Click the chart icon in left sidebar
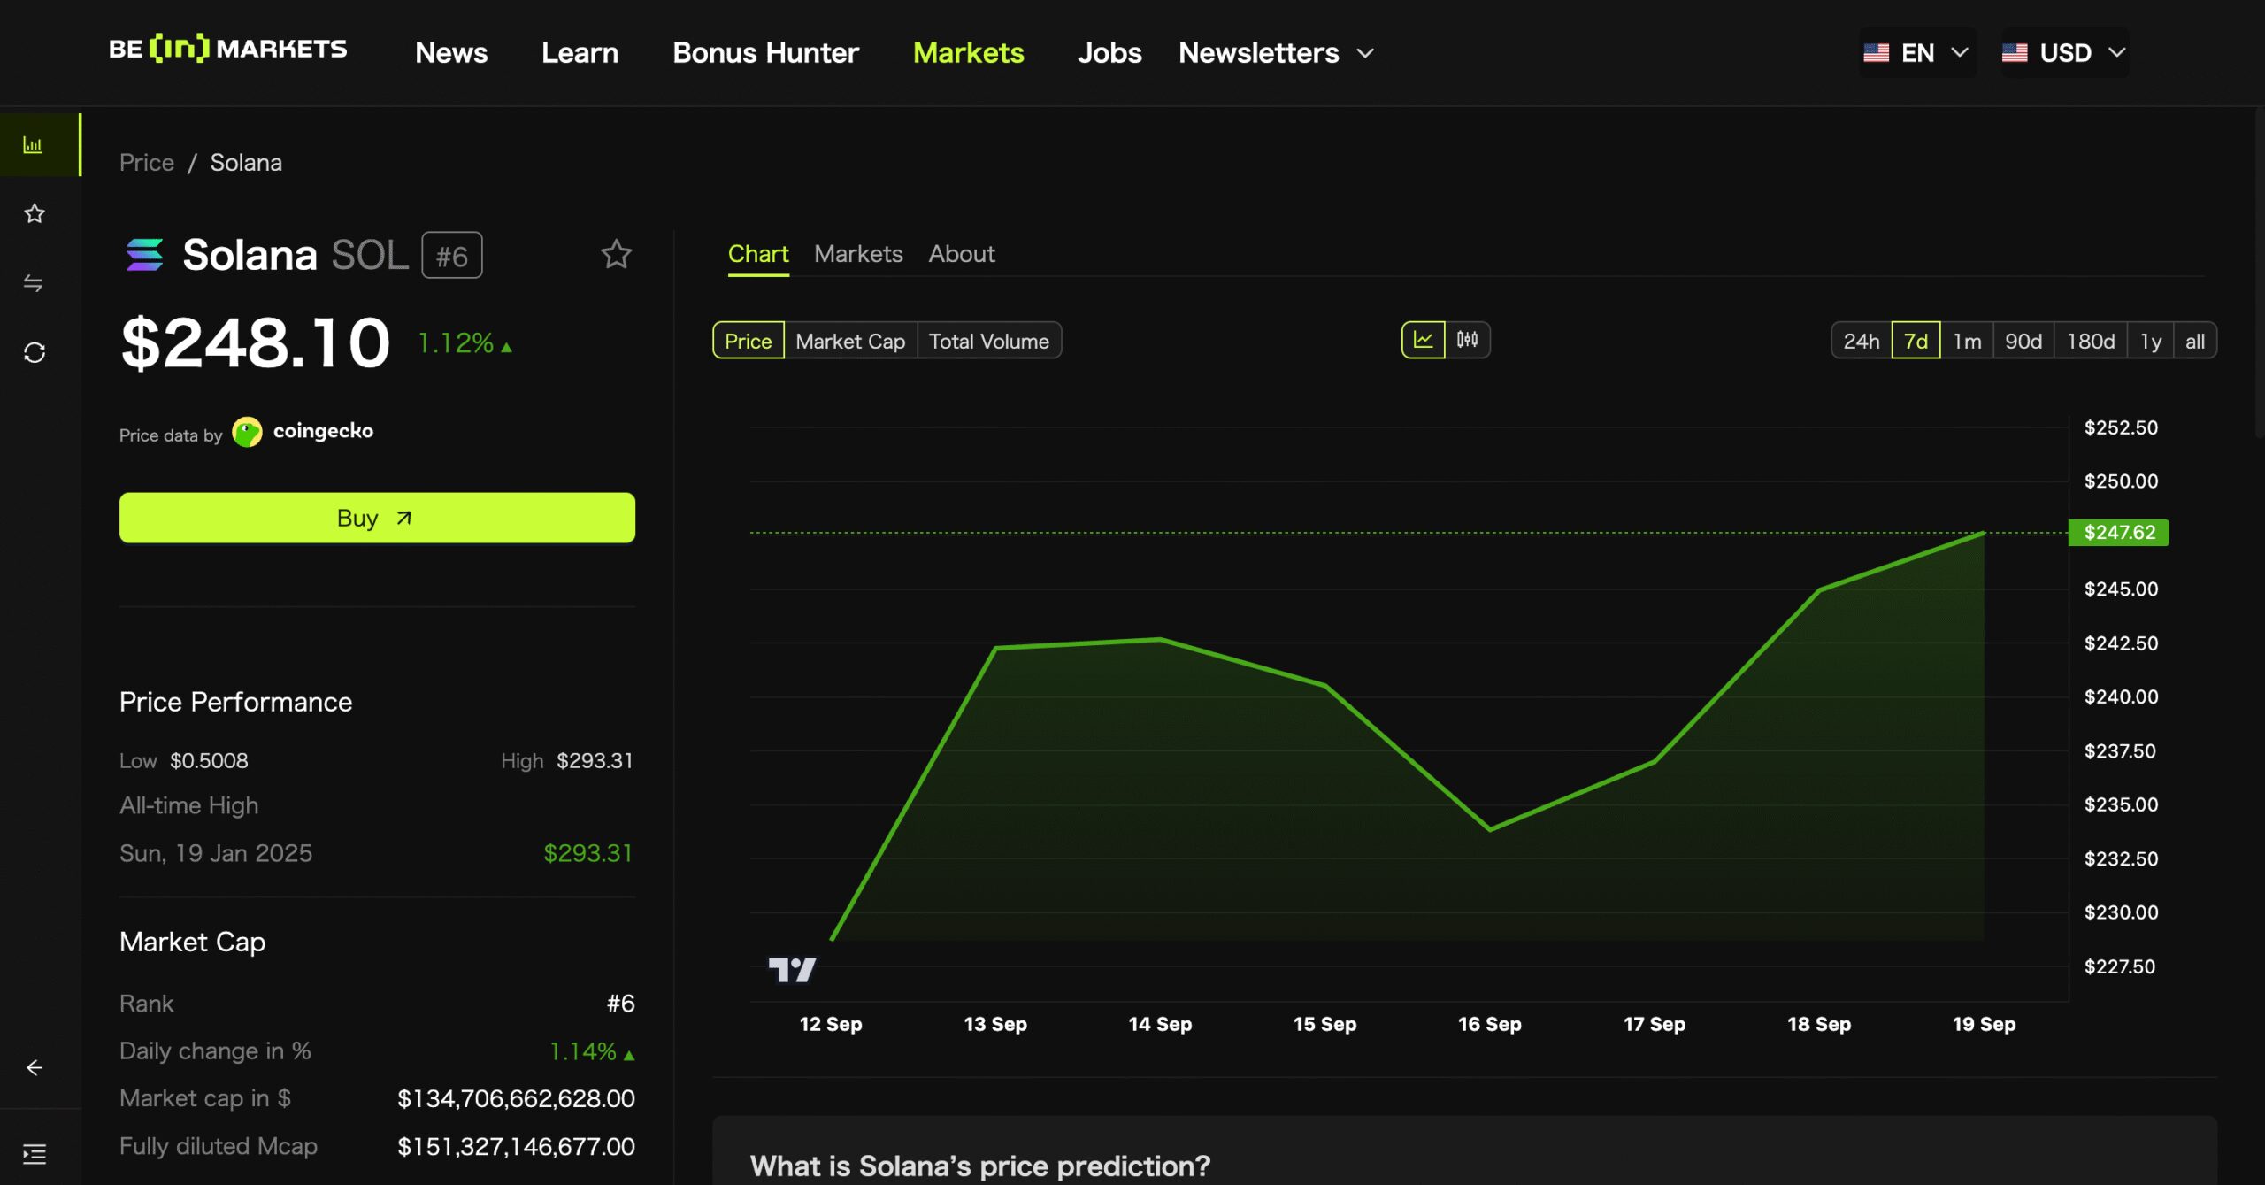This screenshot has width=2265, height=1185. (x=33, y=145)
